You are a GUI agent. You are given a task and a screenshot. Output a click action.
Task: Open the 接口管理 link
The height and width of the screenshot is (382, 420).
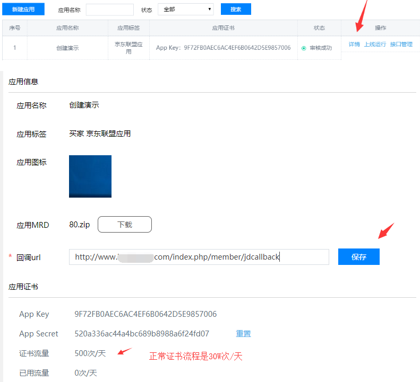(401, 45)
